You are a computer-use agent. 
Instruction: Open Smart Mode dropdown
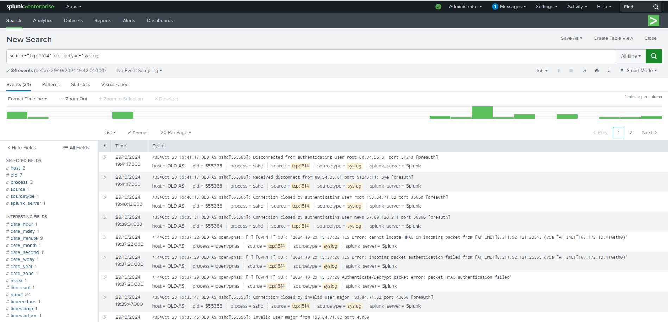point(638,71)
